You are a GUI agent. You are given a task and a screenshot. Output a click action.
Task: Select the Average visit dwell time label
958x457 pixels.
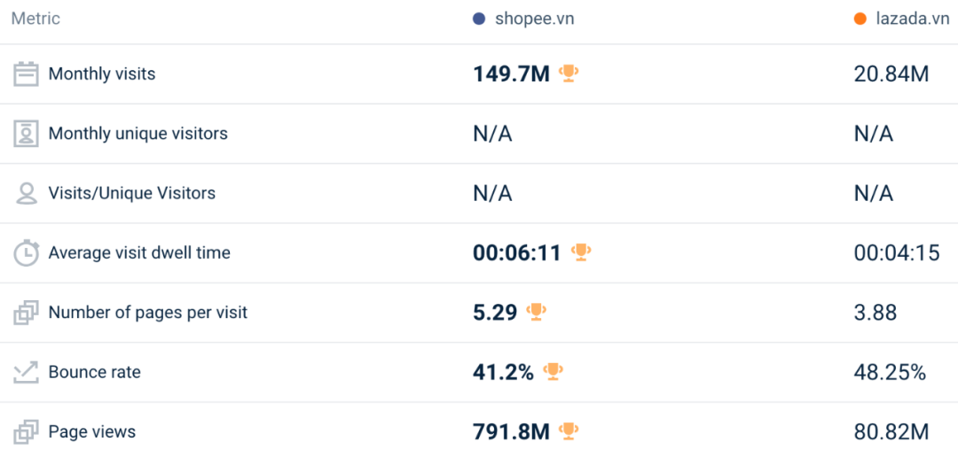tap(139, 253)
